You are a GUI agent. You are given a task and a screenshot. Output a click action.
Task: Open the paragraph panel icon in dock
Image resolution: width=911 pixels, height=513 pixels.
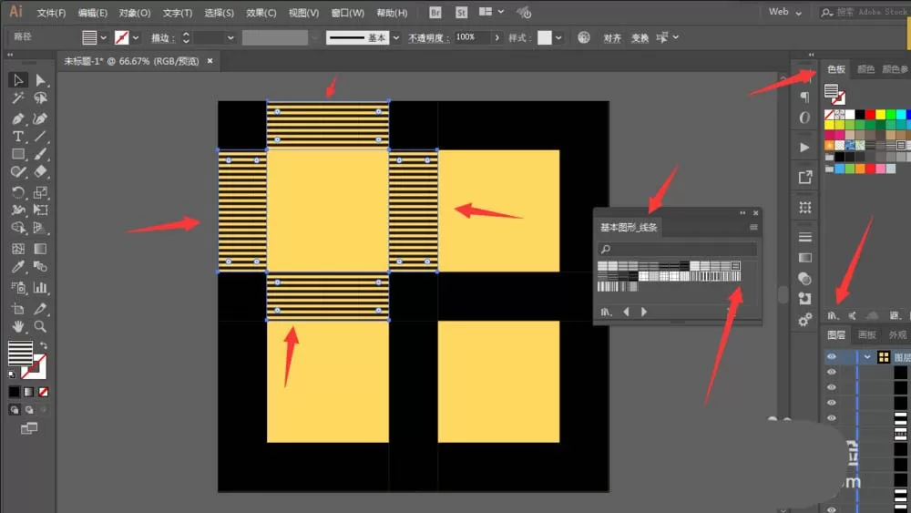(804, 97)
